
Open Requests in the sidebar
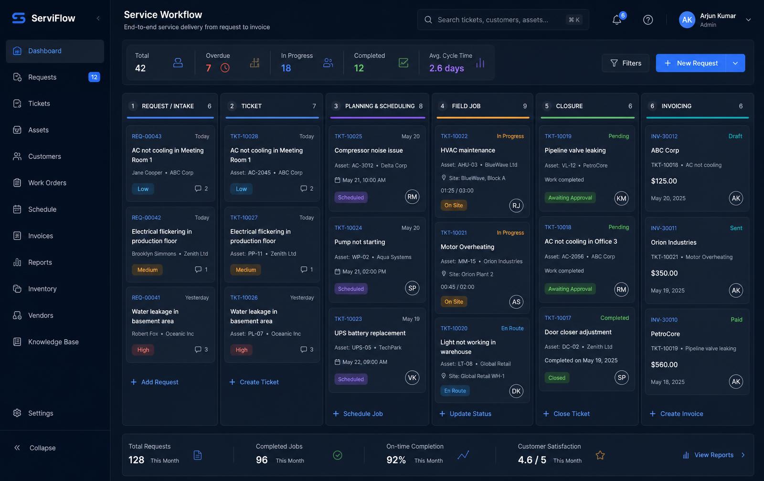pos(55,77)
